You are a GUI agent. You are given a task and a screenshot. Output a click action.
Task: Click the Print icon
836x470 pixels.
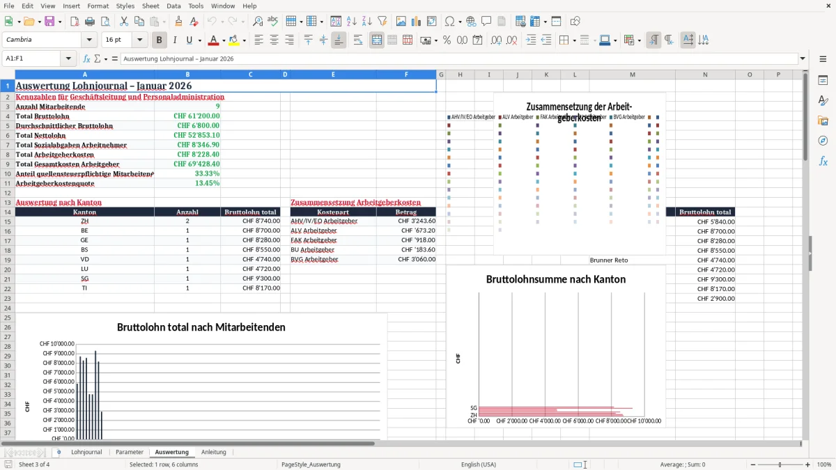[91, 22]
